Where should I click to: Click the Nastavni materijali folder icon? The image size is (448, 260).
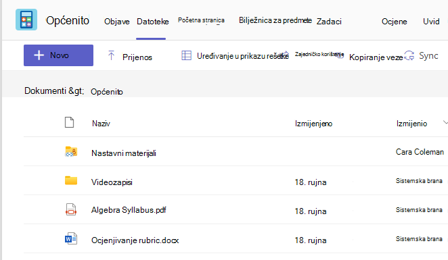point(71,152)
